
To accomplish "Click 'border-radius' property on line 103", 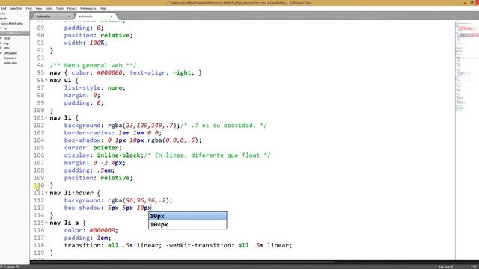I will [88, 133].
